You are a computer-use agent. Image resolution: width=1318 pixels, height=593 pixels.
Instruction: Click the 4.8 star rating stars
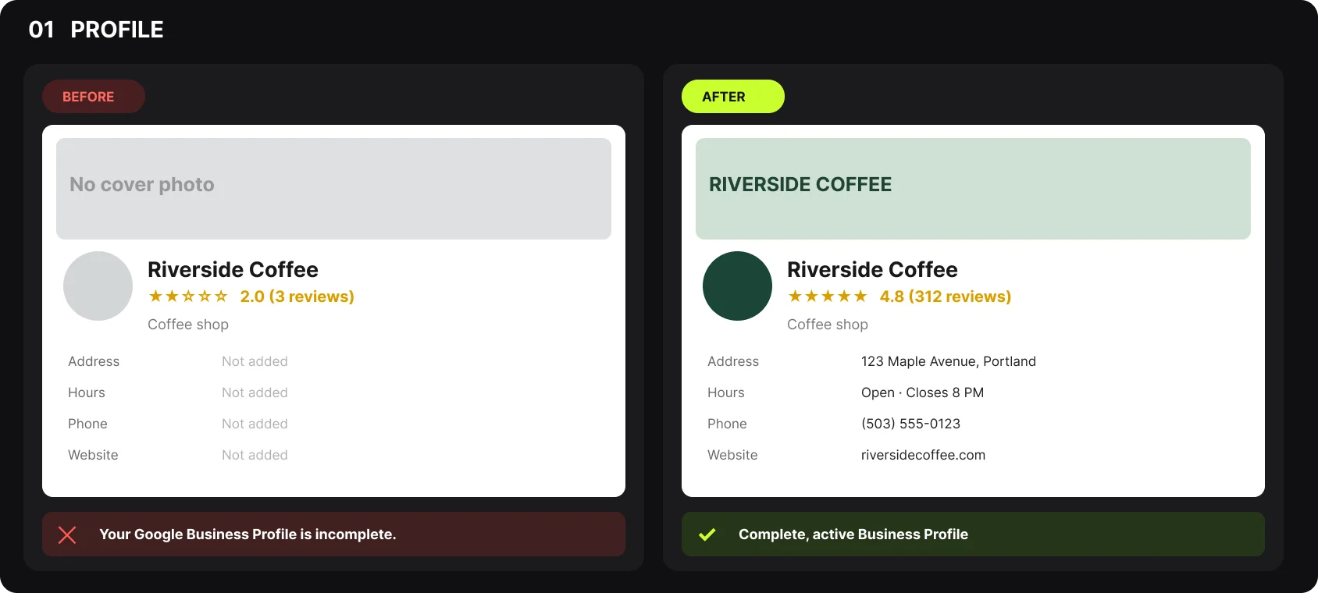[828, 296]
